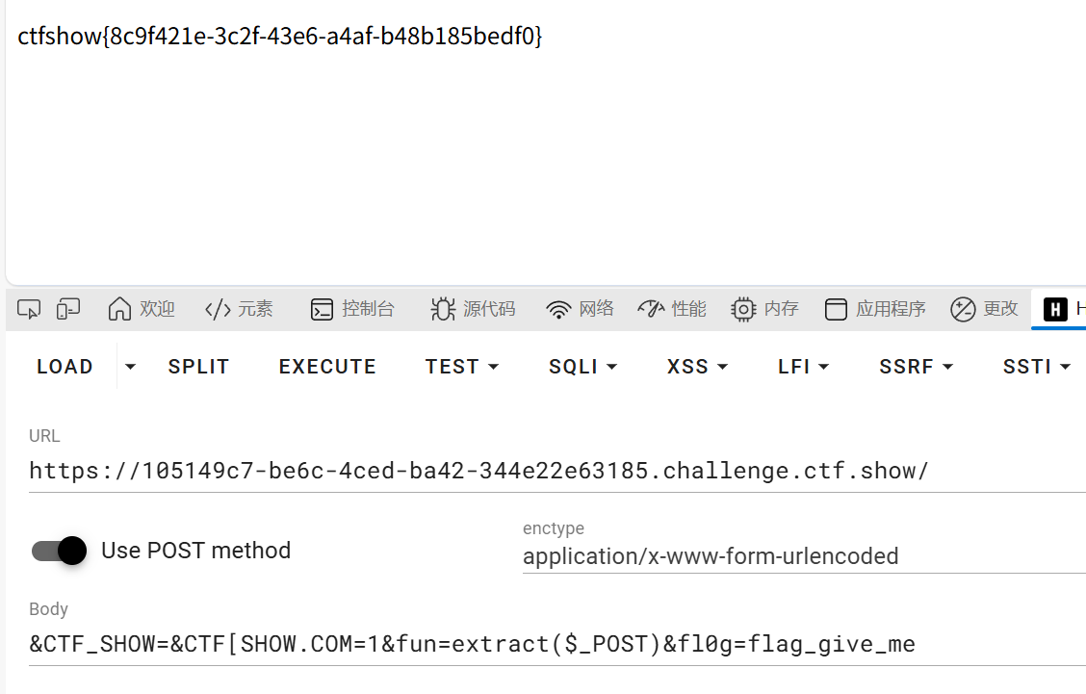Screen dimensions: 1086x694
Task: Toggle the Use POST method switch
Action: 59,551
